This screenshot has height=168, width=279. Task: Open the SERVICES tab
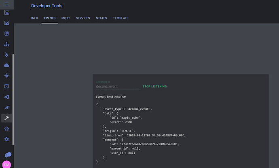[83, 18]
